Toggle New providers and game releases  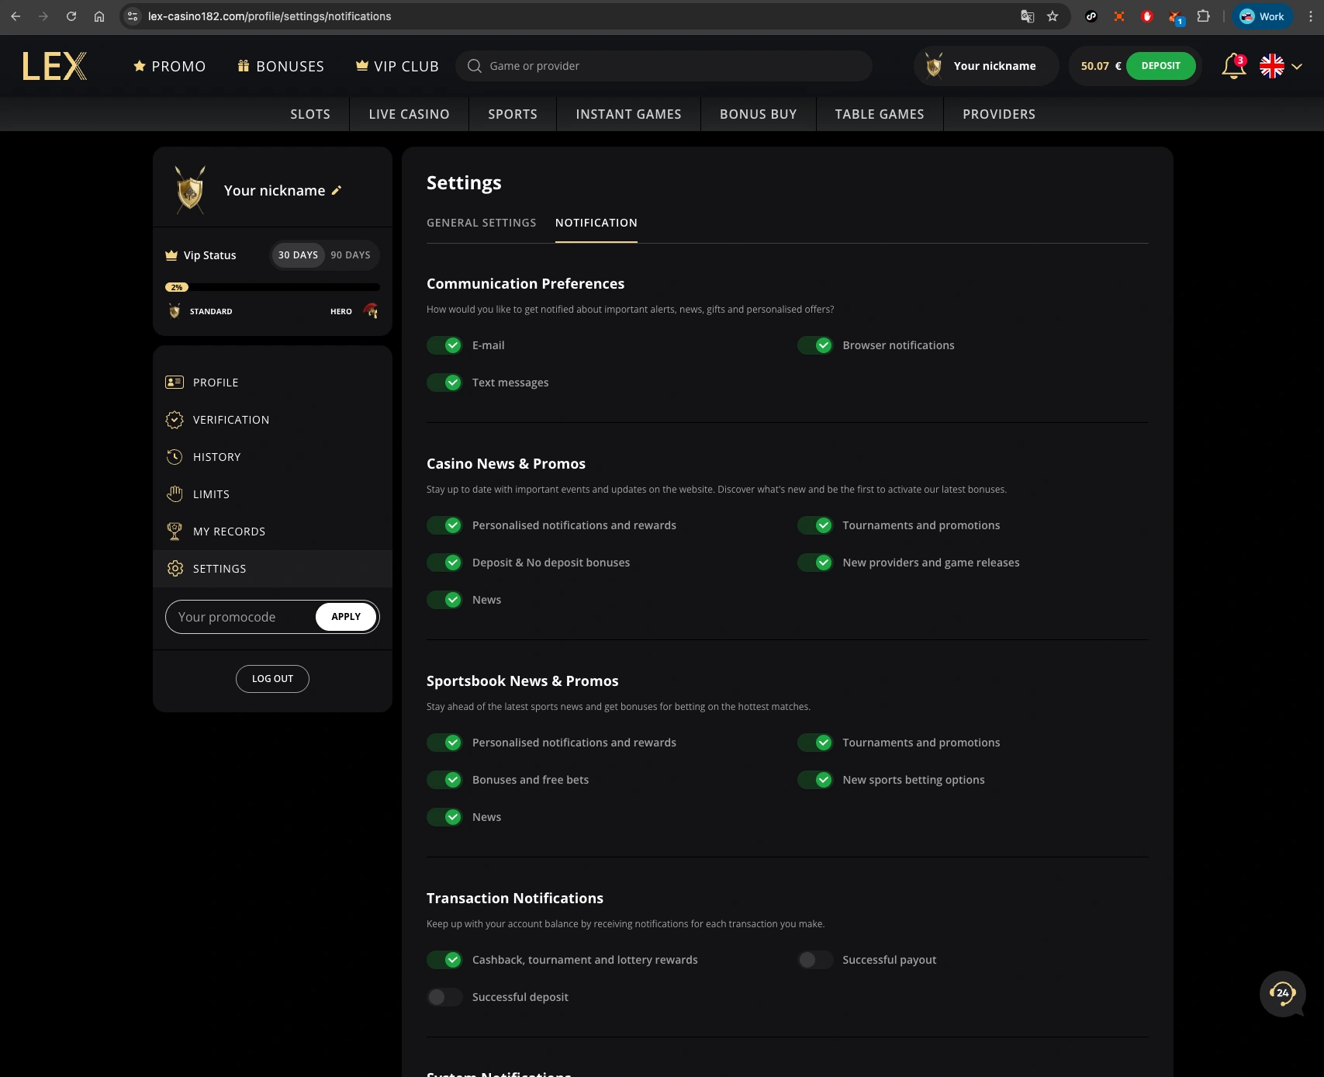(x=815, y=563)
